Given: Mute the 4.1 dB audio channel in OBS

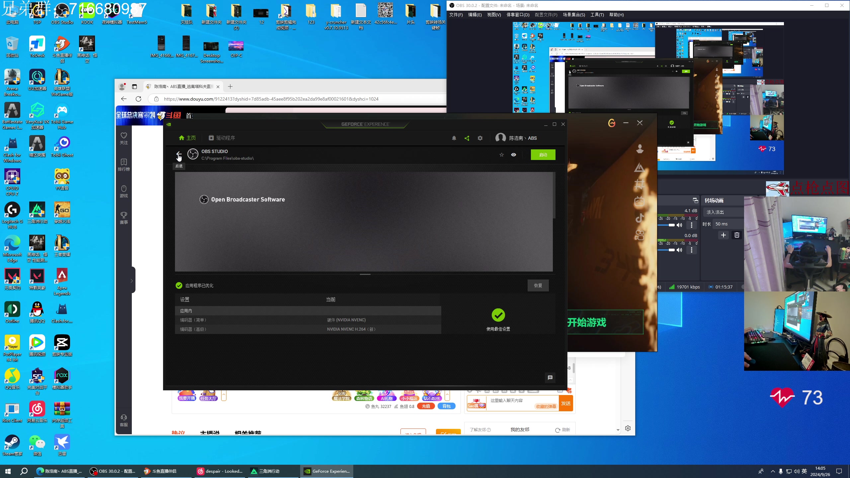Looking at the screenshot, I should pos(679,225).
